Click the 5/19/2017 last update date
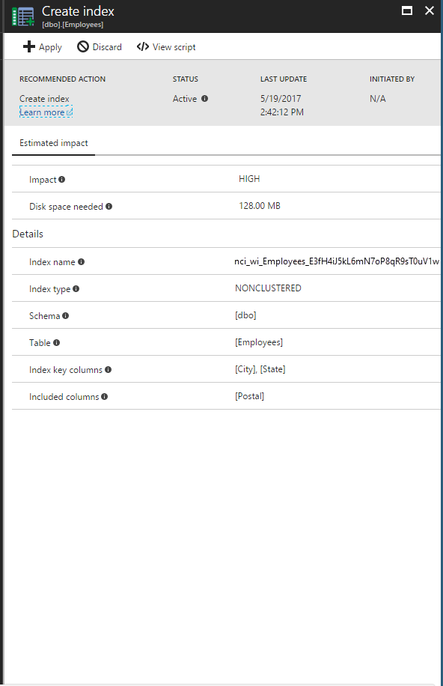 pyautogui.click(x=281, y=98)
